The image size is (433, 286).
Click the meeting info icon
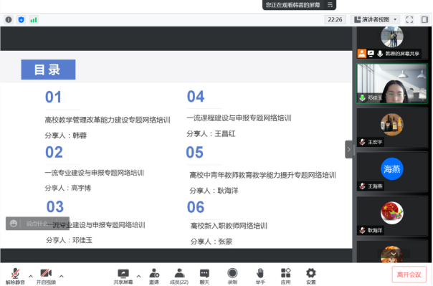[x=9, y=19]
